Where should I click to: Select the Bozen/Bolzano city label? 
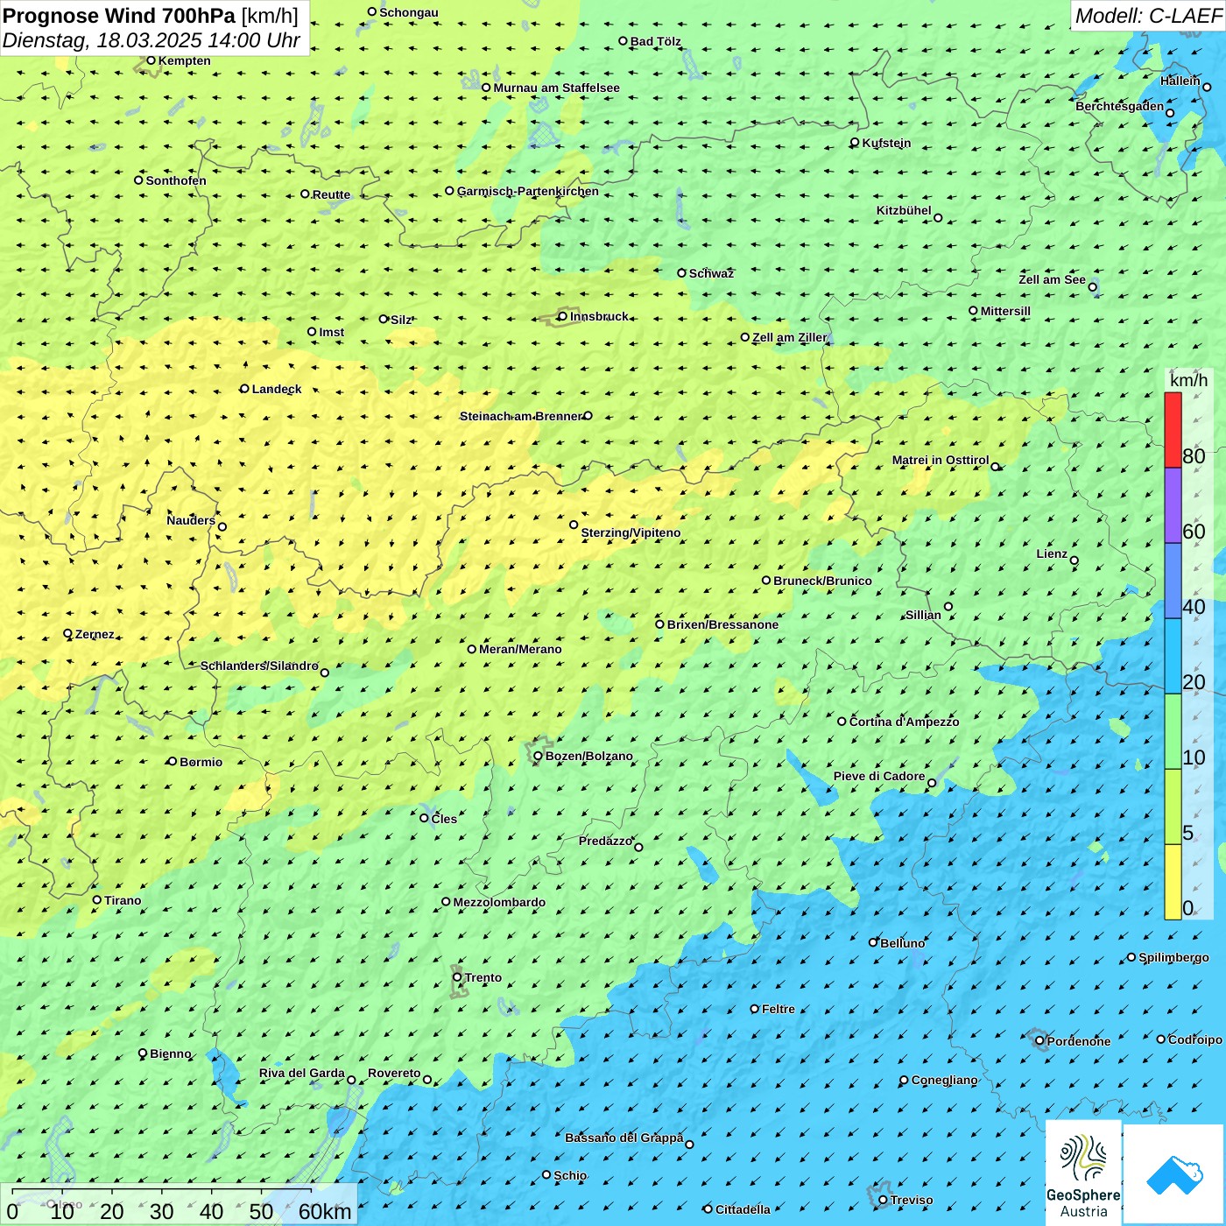point(589,756)
